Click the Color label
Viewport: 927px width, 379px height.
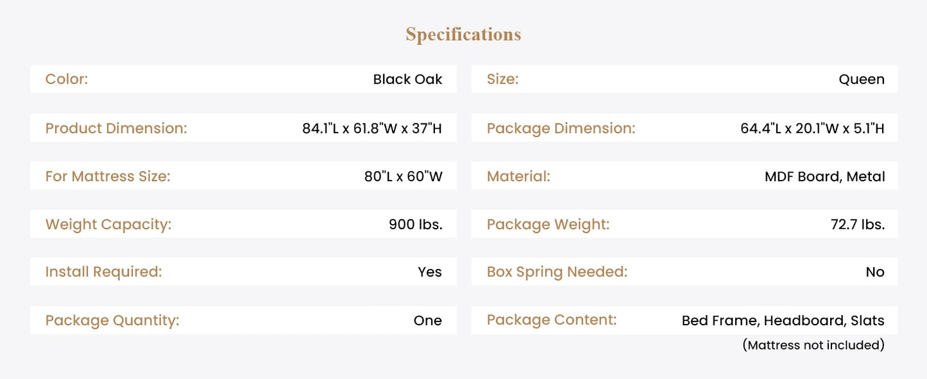pos(67,79)
